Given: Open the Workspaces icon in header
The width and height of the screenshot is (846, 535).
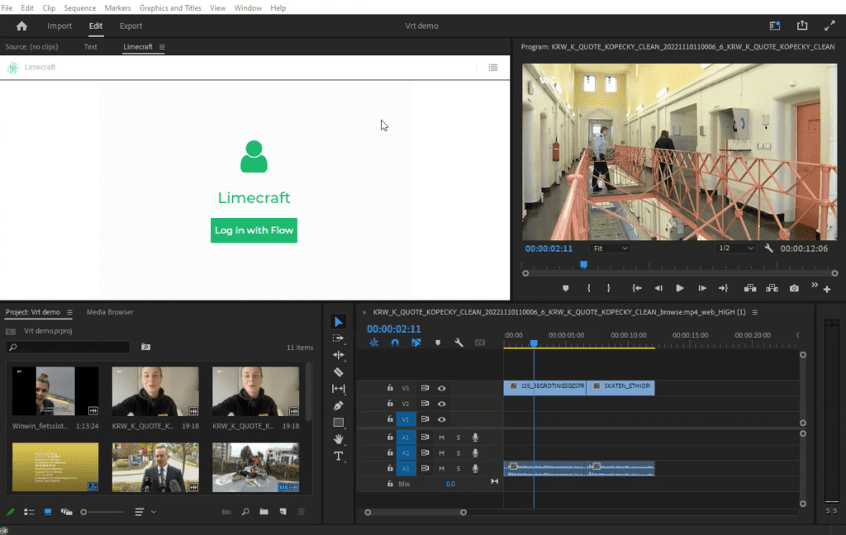Looking at the screenshot, I should point(775,26).
